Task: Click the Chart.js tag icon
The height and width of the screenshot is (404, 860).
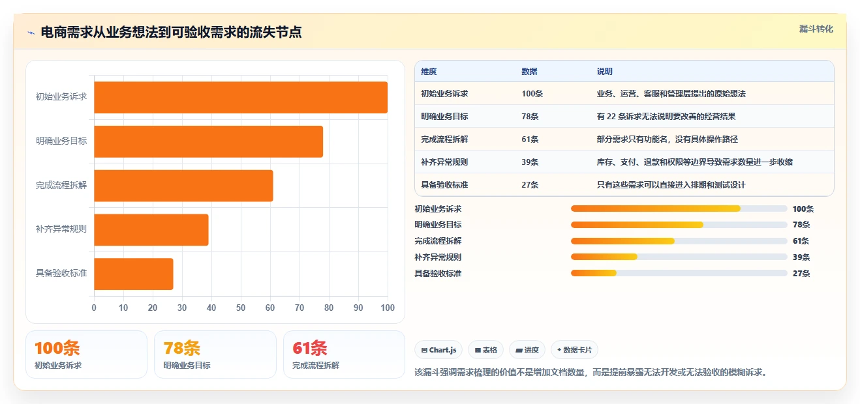Action: click(x=424, y=351)
